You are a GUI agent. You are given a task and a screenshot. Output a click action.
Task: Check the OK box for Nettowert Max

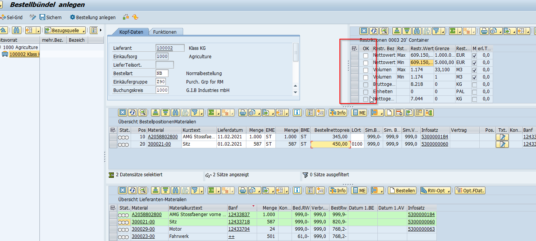click(366, 56)
